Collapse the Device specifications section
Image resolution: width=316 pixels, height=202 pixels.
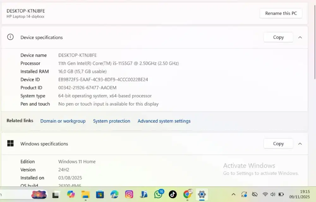pos(300,37)
